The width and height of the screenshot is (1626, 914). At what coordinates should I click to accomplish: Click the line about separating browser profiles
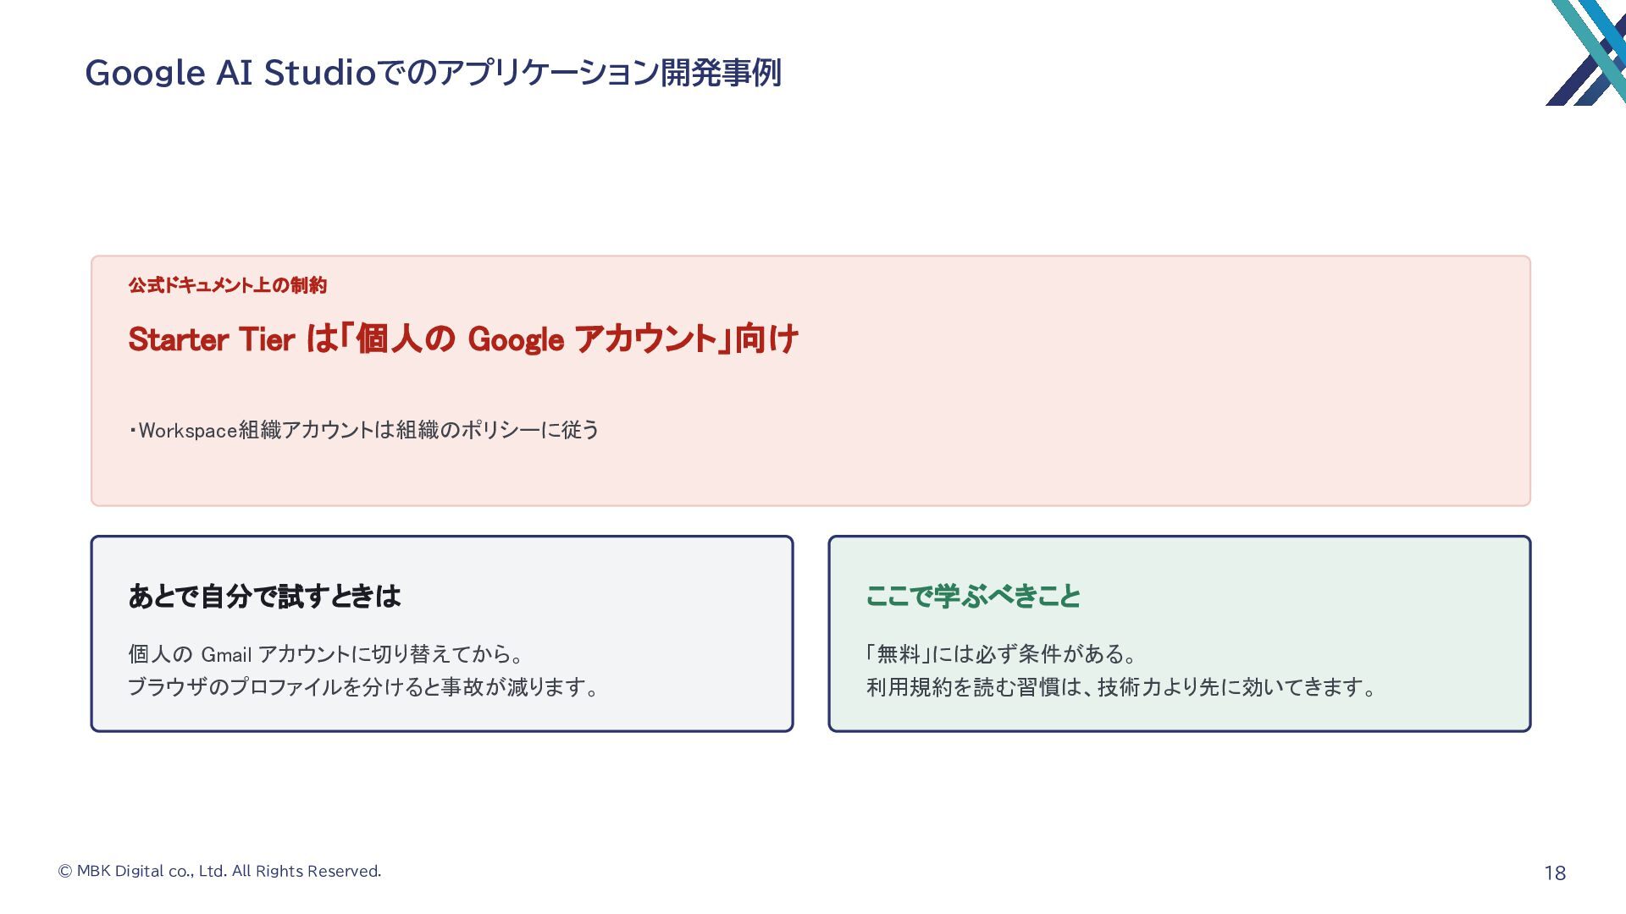(x=364, y=686)
